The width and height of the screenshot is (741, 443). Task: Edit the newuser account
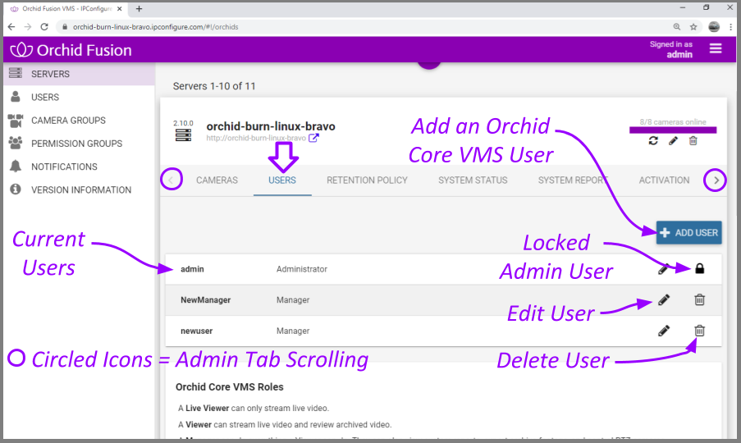[664, 331]
